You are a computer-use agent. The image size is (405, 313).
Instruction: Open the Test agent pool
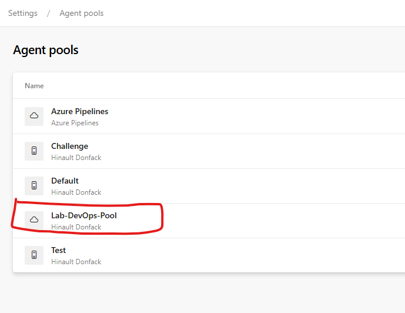tap(58, 250)
